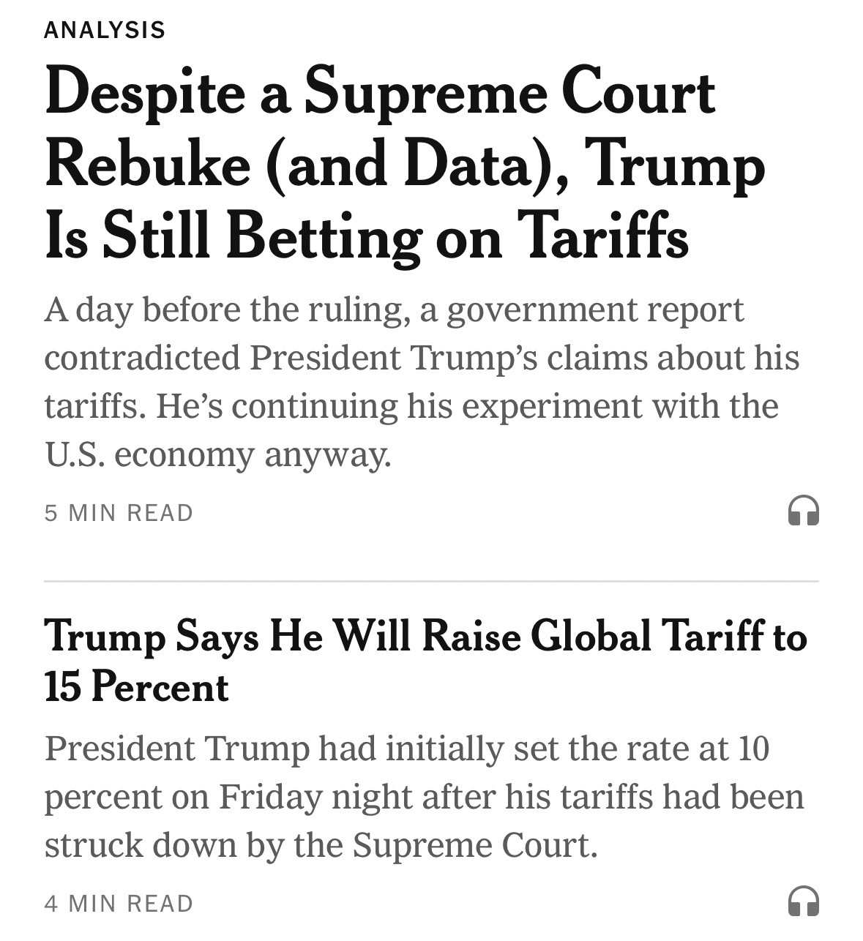
Task: Listen to the Global Tariff 15 Percent article
Action: [x=803, y=901]
